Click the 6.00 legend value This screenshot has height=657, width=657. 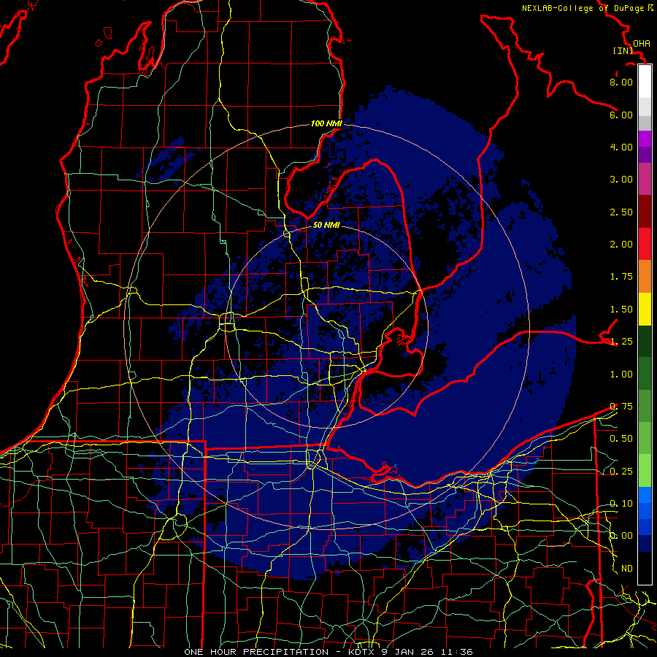point(621,115)
